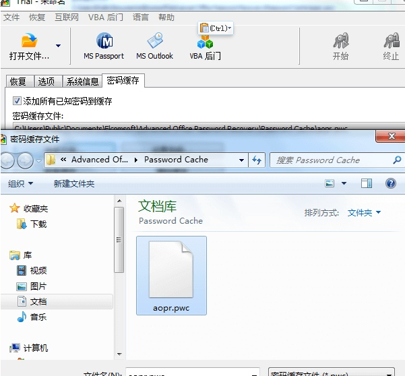Open the recent locations dropdown arrow
The image size is (405, 376).
[x=38, y=160]
